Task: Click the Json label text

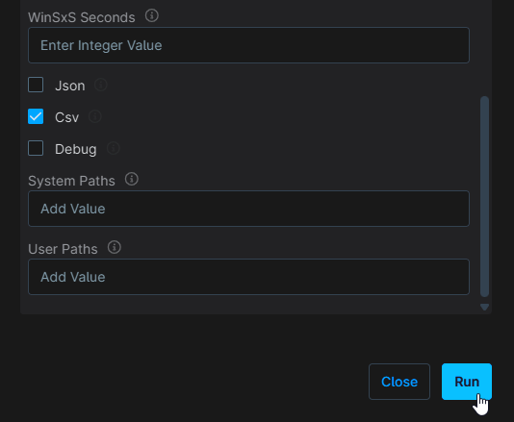Action: [70, 86]
